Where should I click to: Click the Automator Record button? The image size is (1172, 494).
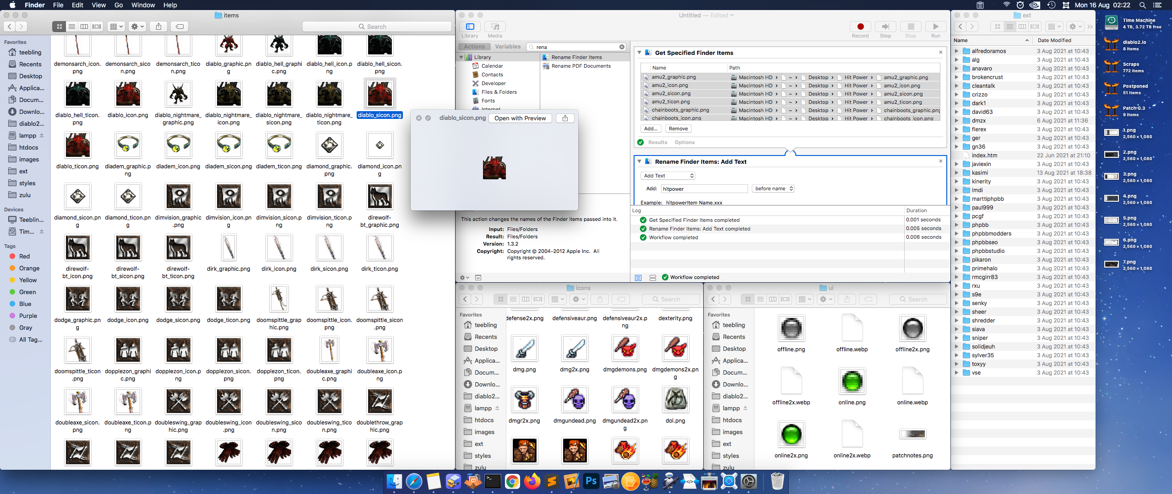click(x=860, y=27)
